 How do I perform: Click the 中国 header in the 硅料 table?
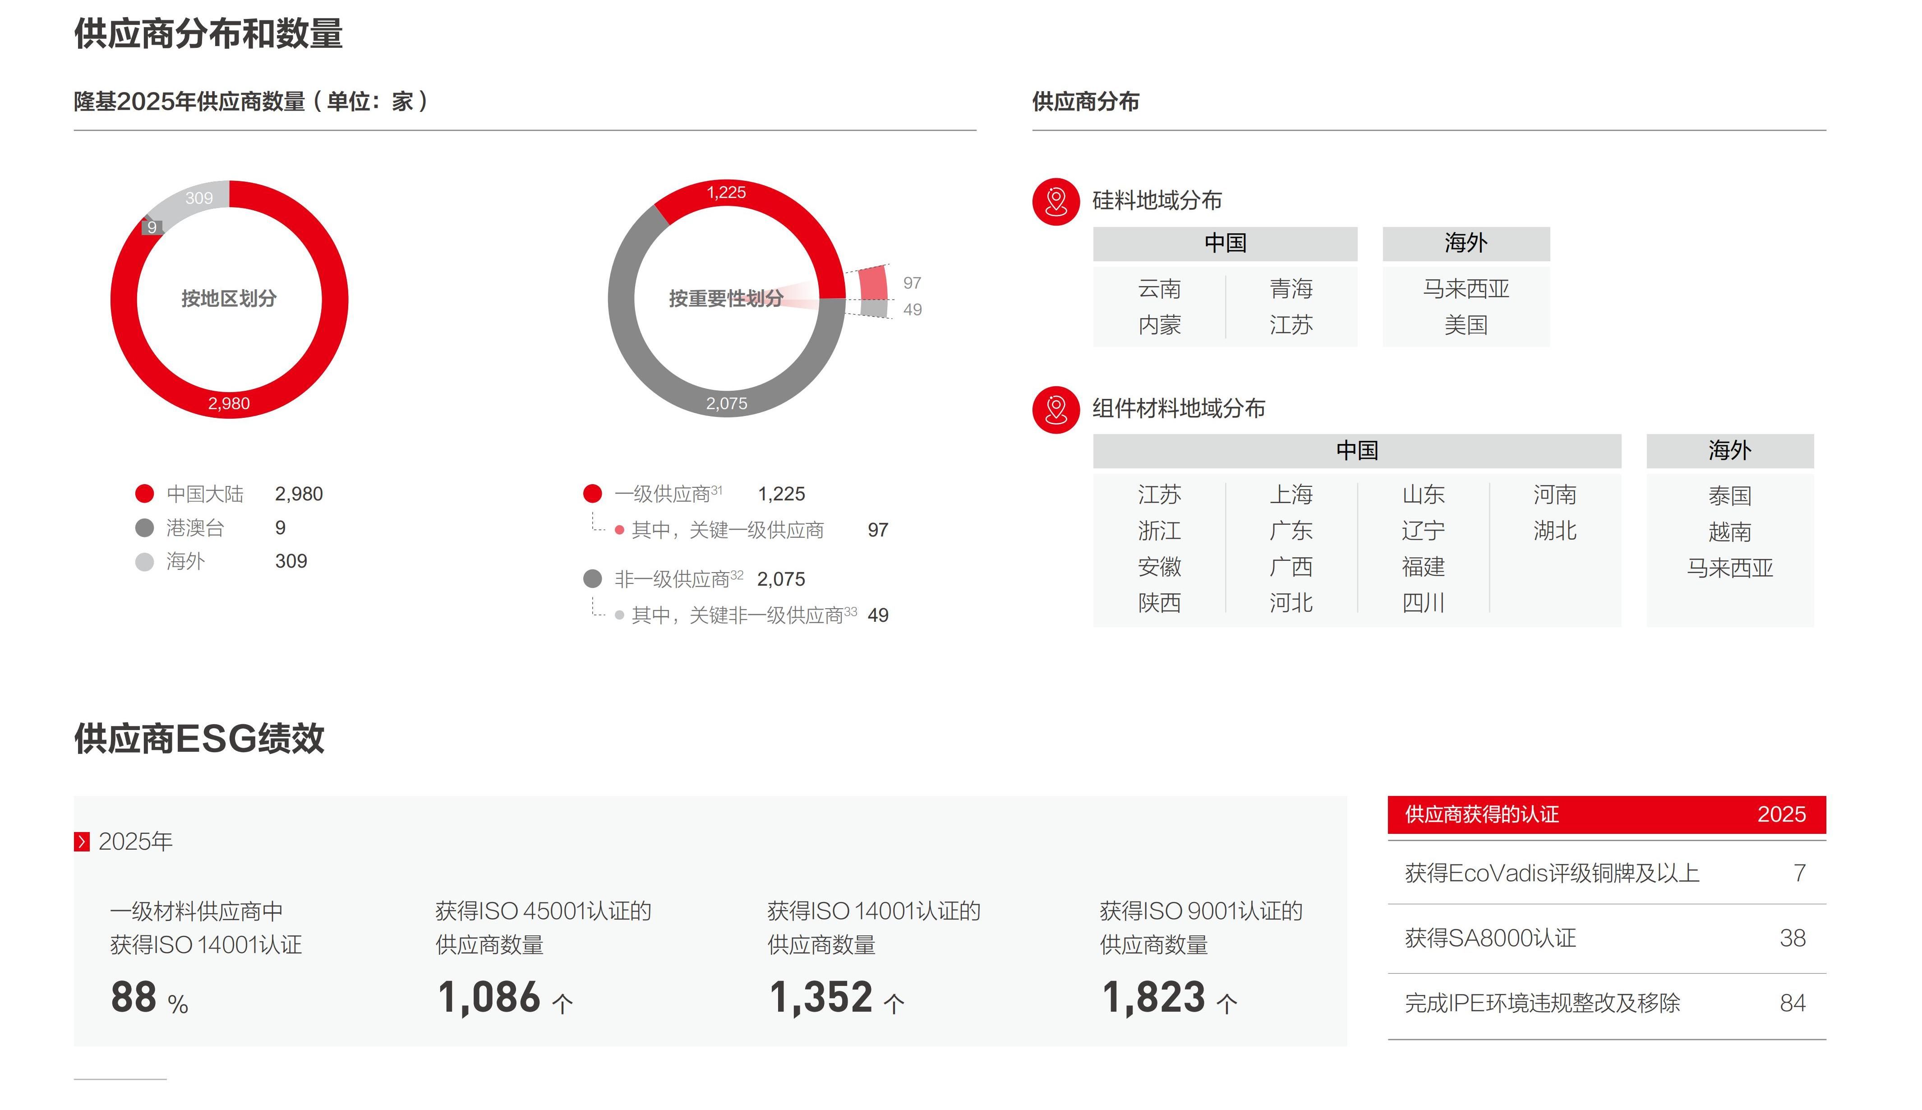coord(1225,243)
